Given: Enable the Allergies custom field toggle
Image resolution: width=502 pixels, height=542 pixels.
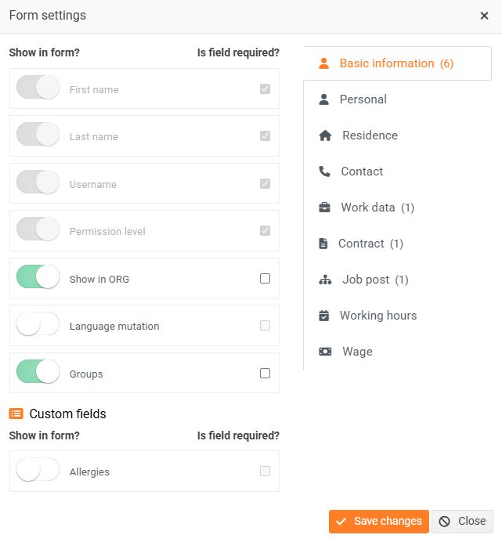Looking at the screenshot, I should click(x=38, y=472).
